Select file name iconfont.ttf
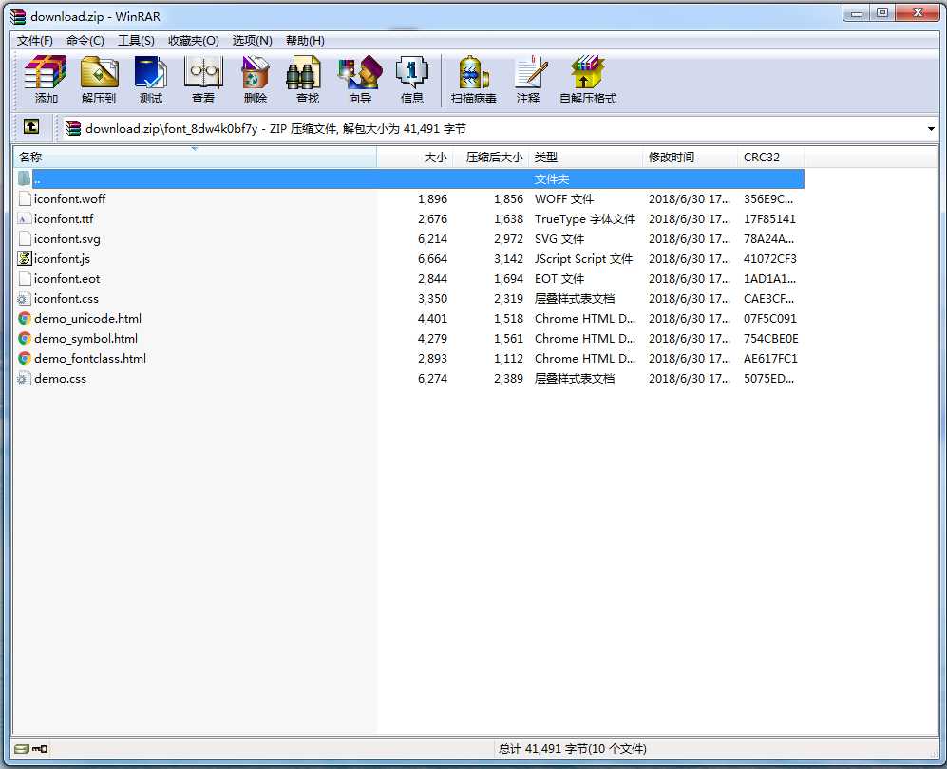This screenshot has width=947, height=769. [64, 218]
